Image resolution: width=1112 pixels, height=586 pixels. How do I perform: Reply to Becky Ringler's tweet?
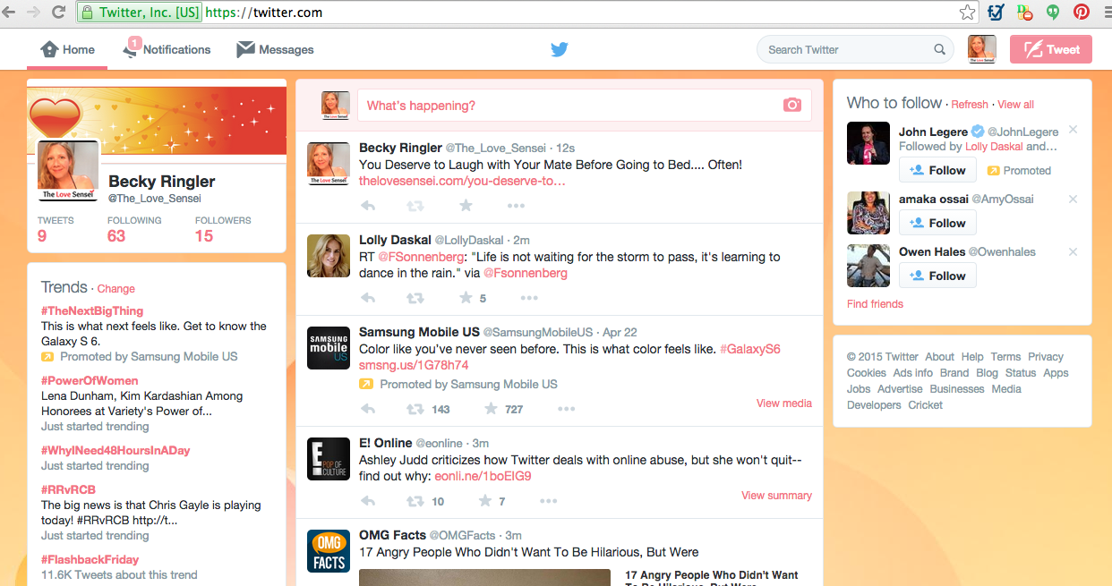(x=368, y=206)
